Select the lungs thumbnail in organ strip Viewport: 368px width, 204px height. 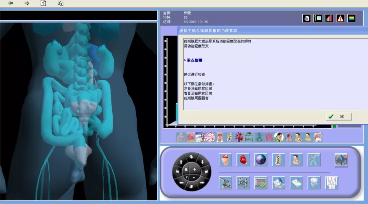[x=181, y=137]
